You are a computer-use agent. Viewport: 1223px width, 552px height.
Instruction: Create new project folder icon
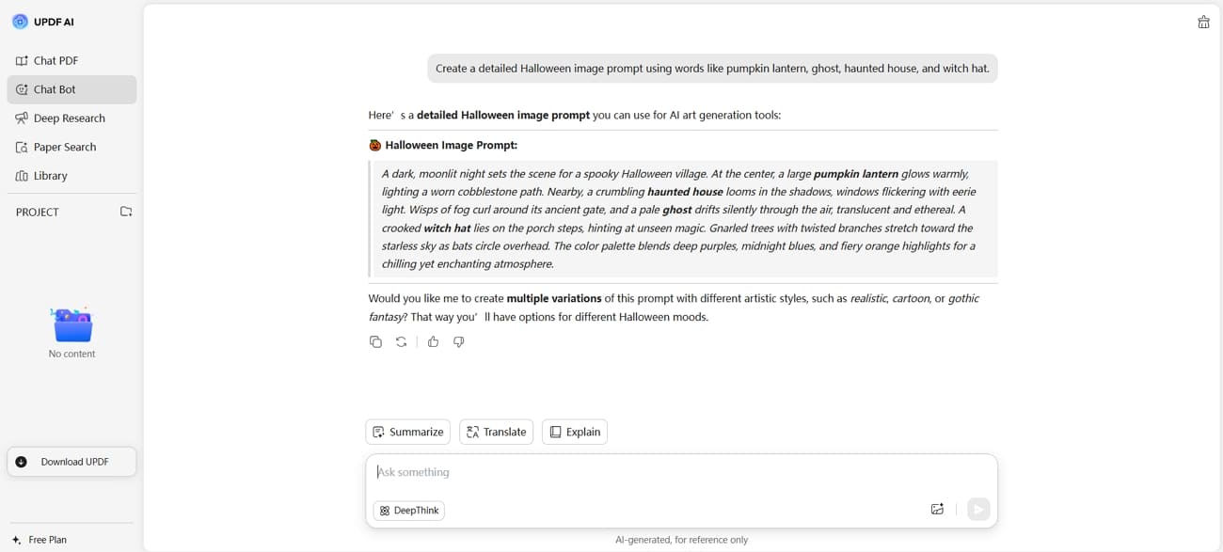(x=126, y=212)
